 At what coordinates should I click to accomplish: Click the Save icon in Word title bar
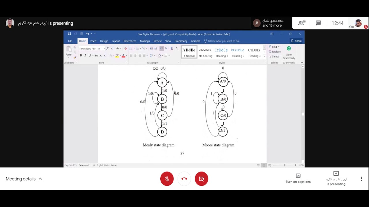tap(69, 34)
